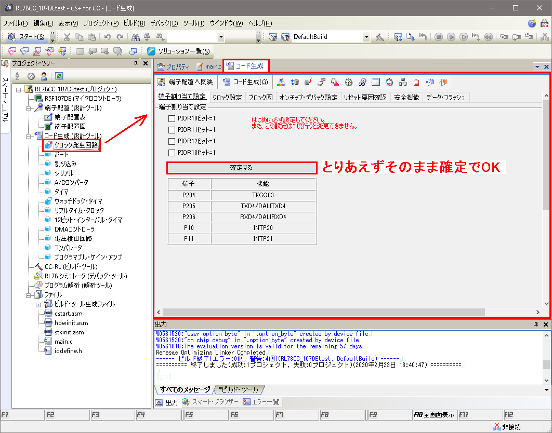Click the Confirm (確定する) button
Screen dimensions: 552x433
point(242,168)
